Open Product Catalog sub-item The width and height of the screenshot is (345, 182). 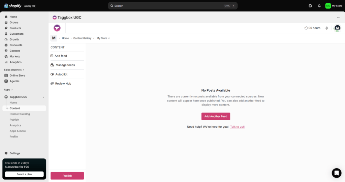(20, 114)
